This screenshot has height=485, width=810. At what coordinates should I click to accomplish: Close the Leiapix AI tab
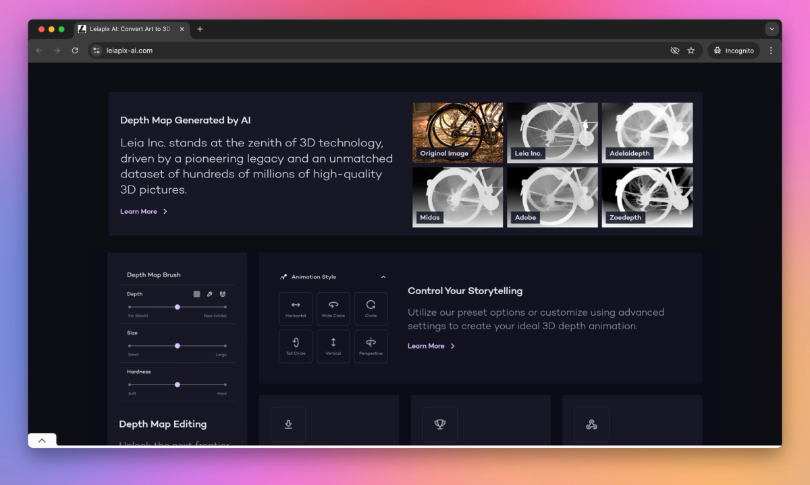point(182,29)
